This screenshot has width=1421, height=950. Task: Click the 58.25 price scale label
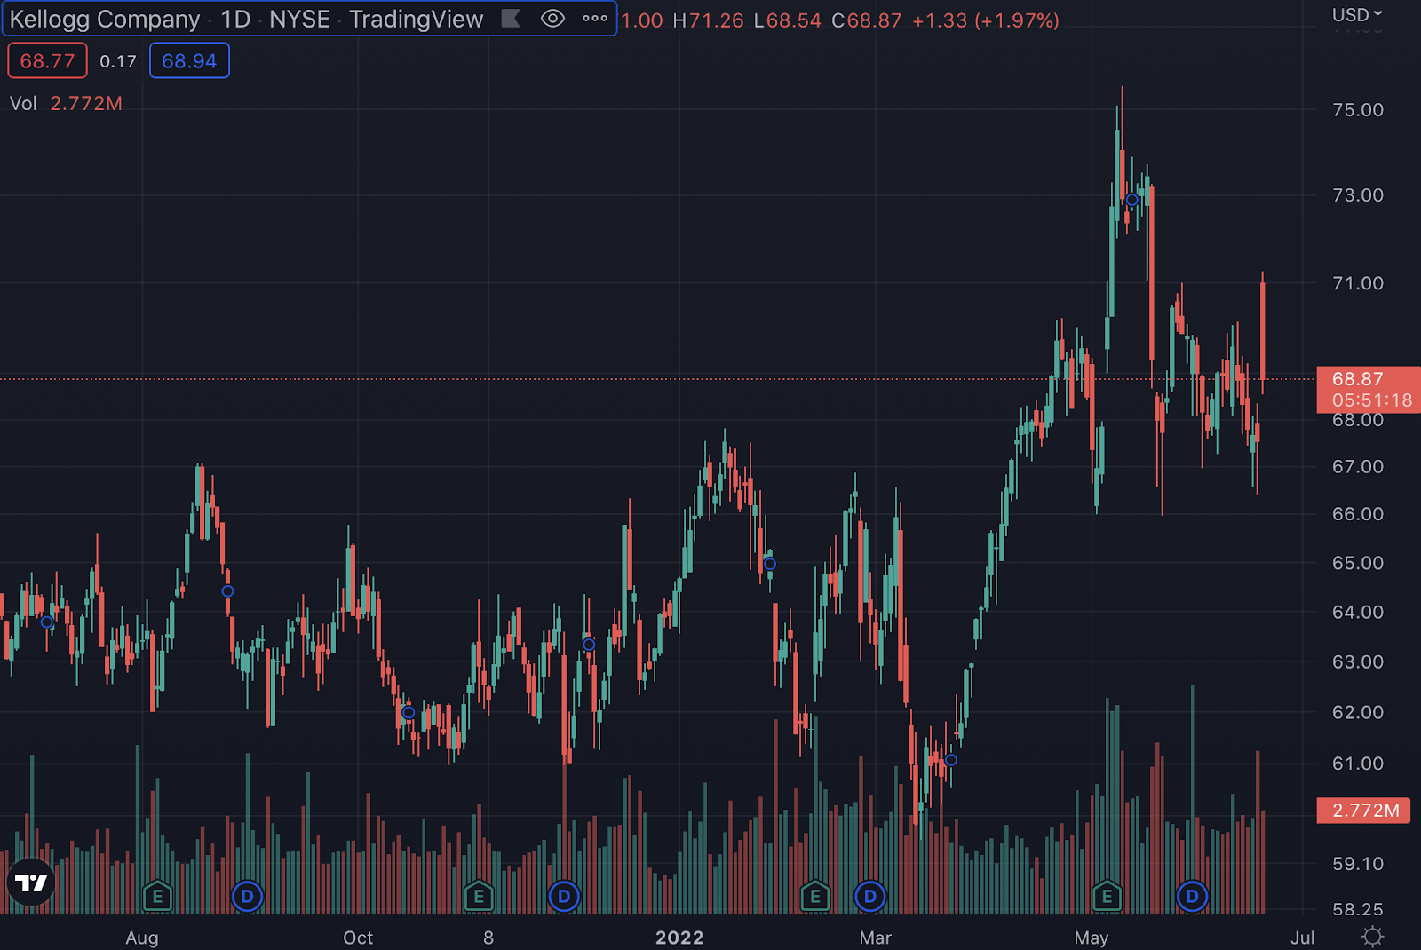(x=1358, y=909)
